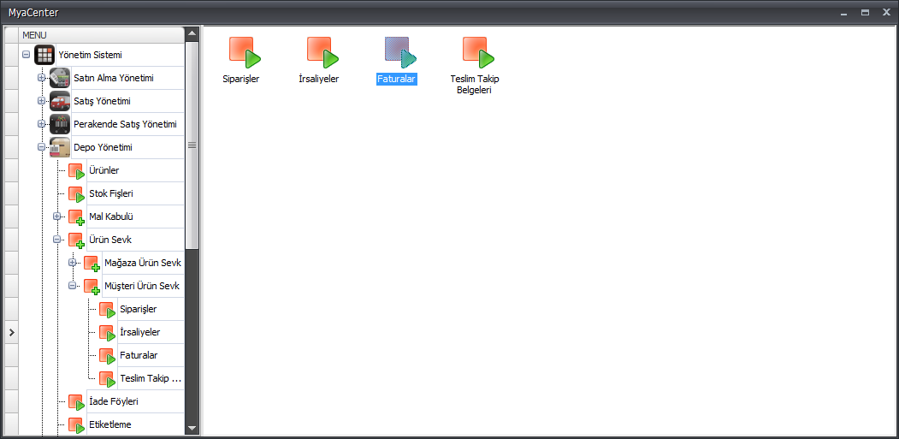Click the row indicator arrow beside İrsaliyeler
The image size is (899, 439).
pyautogui.click(x=11, y=332)
